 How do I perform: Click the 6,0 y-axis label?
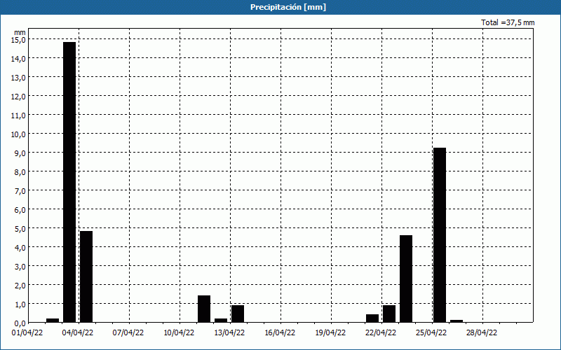click(x=20, y=210)
